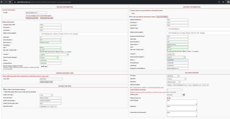
Task: Click Credit Card Number field
Action: tap(51, 101)
